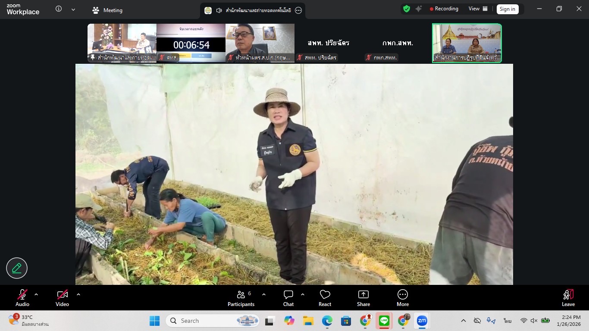Image resolution: width=589 pixels, height=331 pixels.
Task: Click the Windows Search field
Action: 211,321
